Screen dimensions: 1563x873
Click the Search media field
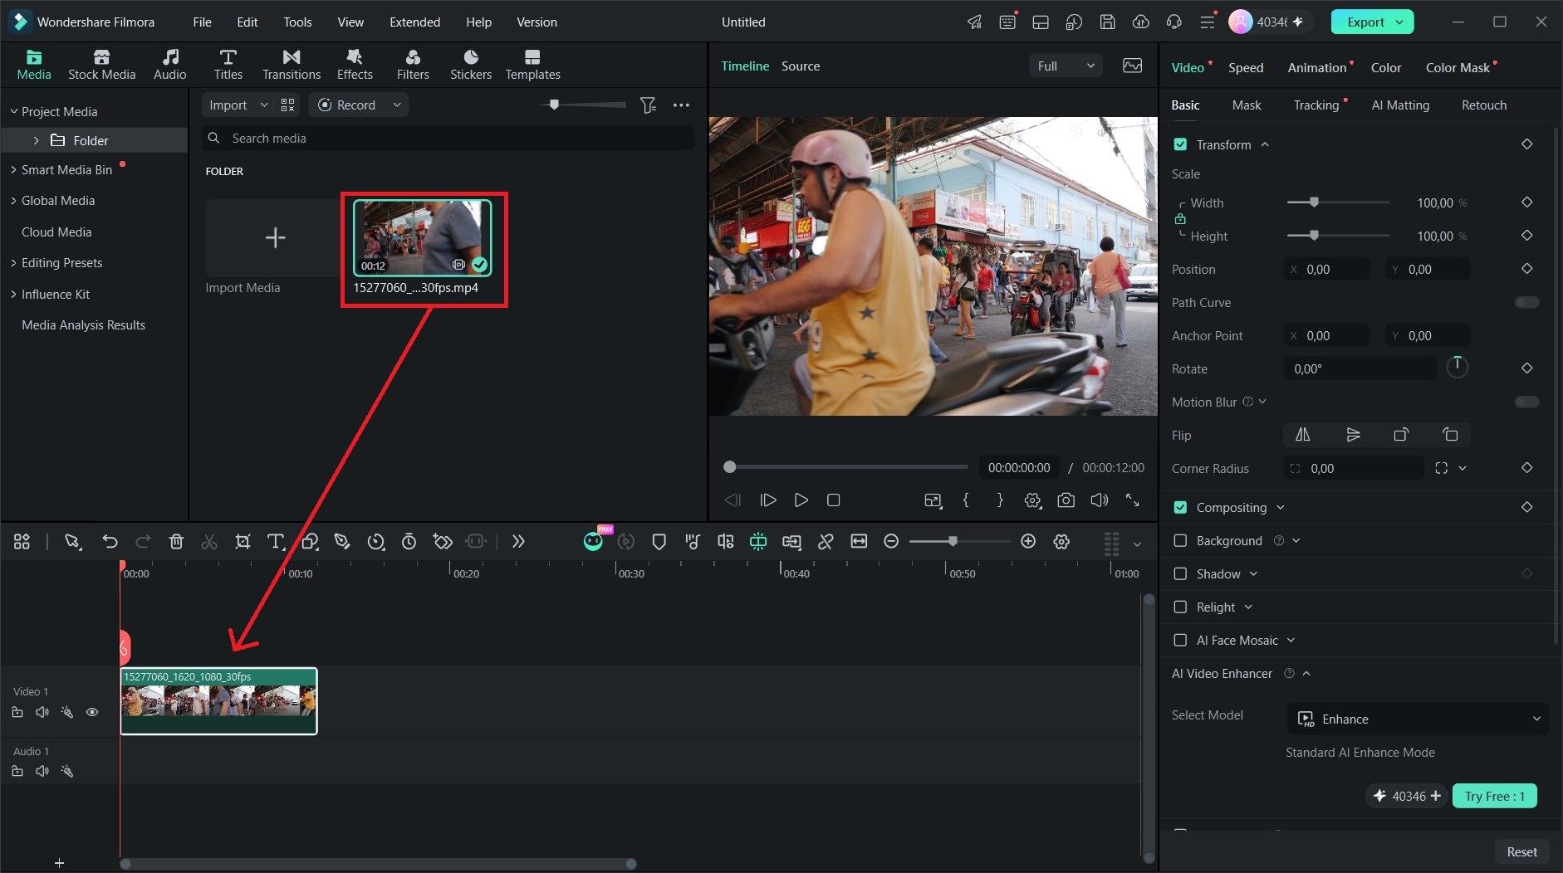point(448,139)
